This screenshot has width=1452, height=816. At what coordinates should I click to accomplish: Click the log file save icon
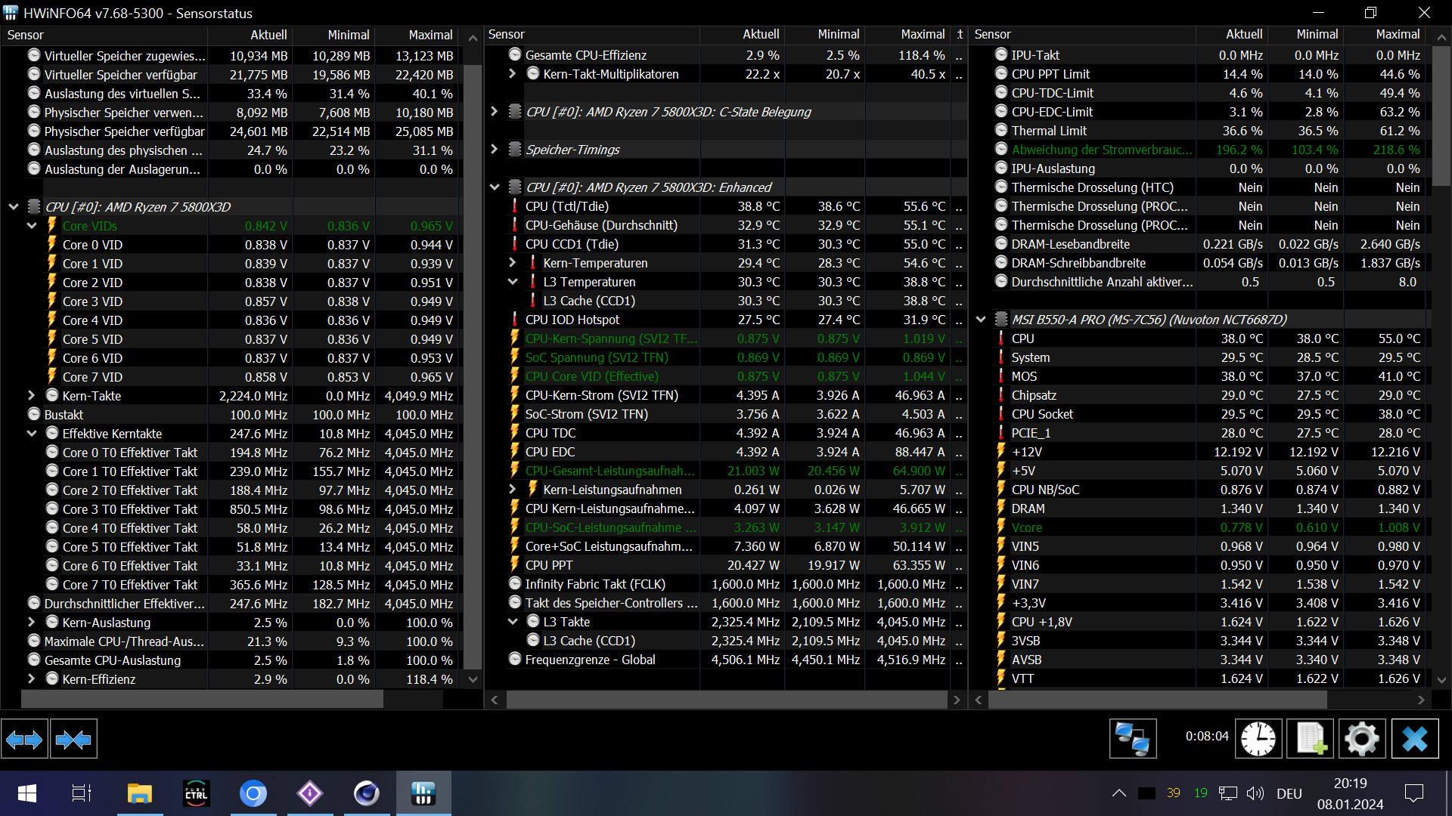coord(1310,739)
